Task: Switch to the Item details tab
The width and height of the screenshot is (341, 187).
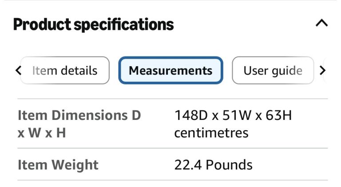Action: (x=65, y=70)
